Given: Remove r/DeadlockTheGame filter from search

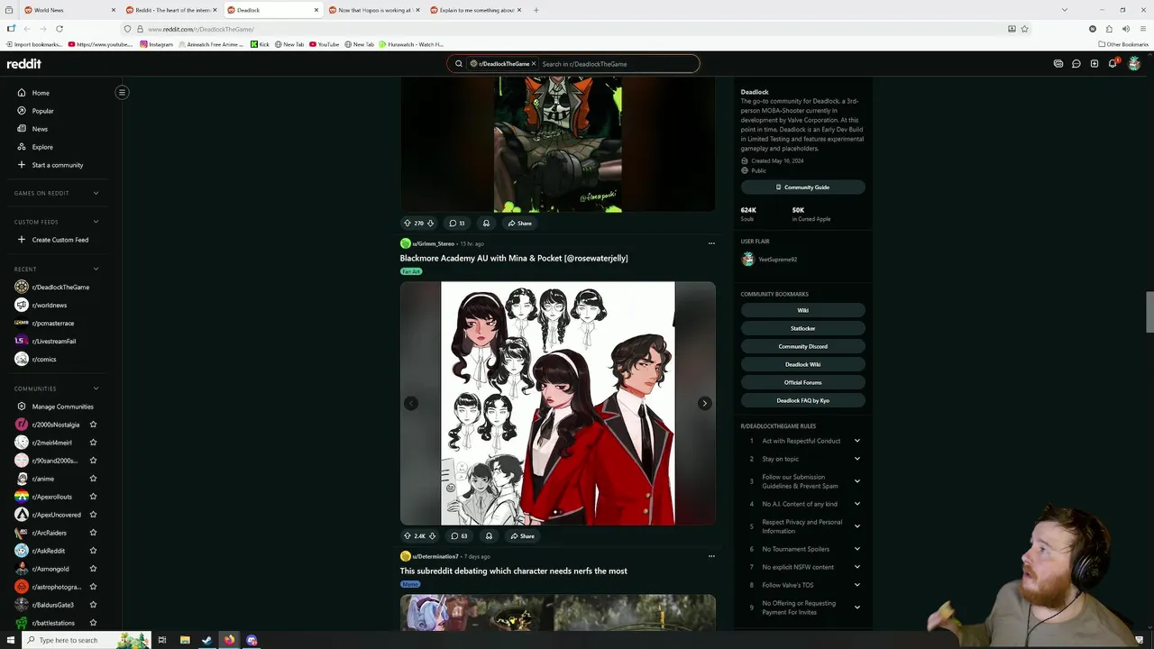Looking at the screenshot, I should pos(533,64).
